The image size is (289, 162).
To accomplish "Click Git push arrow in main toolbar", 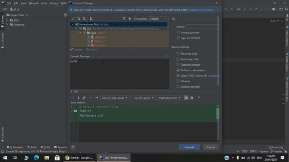I will [x=256, y=9].
